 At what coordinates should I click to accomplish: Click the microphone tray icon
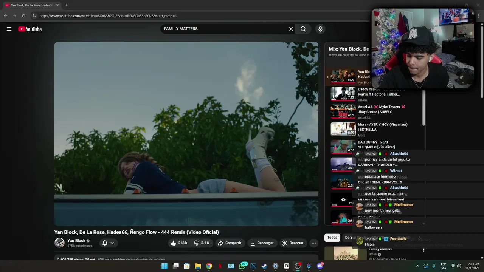pyautogui.click(x=434, y=266)
